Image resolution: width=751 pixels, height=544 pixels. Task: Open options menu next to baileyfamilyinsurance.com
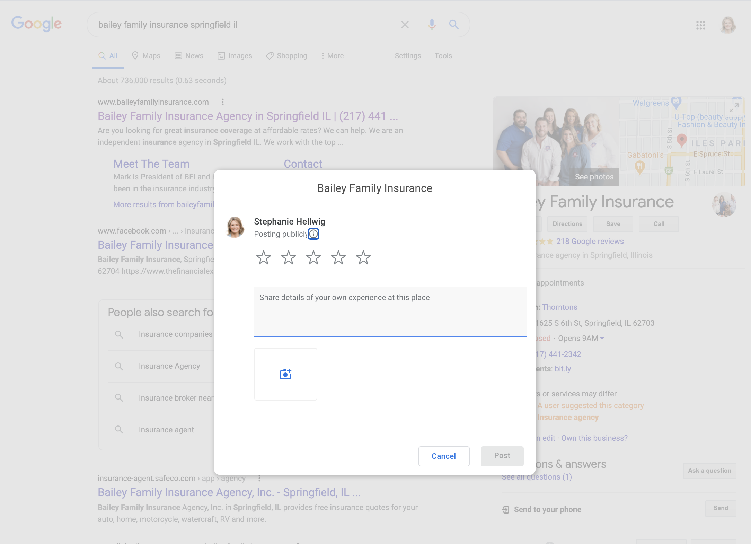223,102
